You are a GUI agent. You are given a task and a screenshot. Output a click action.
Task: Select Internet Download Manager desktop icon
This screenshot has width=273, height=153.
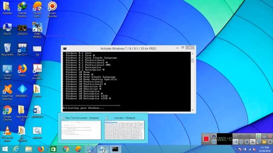coord(22,9)
